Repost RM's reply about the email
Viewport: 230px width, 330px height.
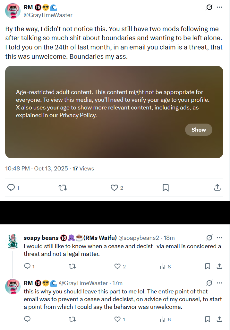(x=72, y=319)
